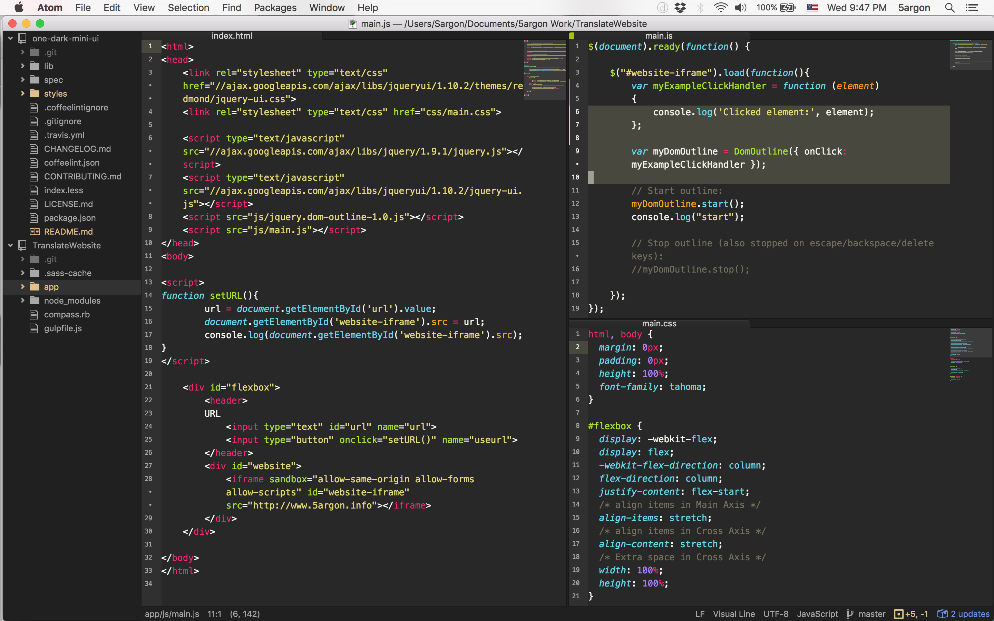Click the CHANGELOG.md file icon
The width and height of the screenshot is (994, 621).
point(34,149)
